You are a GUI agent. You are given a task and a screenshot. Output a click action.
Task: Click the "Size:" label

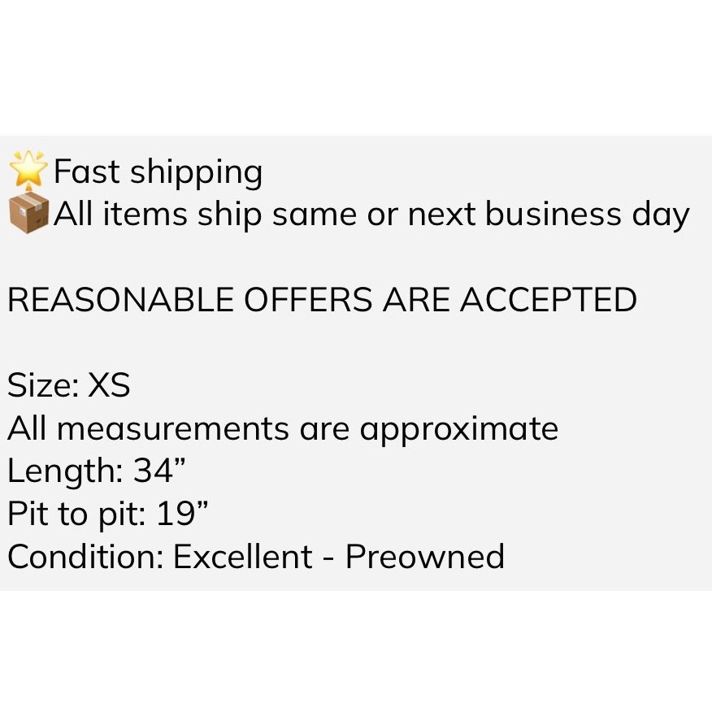click(x=42, y=385)
